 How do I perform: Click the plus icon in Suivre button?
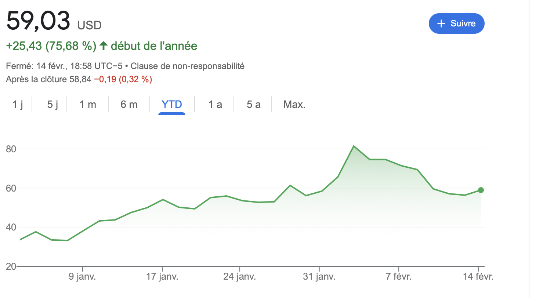[441, 23]
